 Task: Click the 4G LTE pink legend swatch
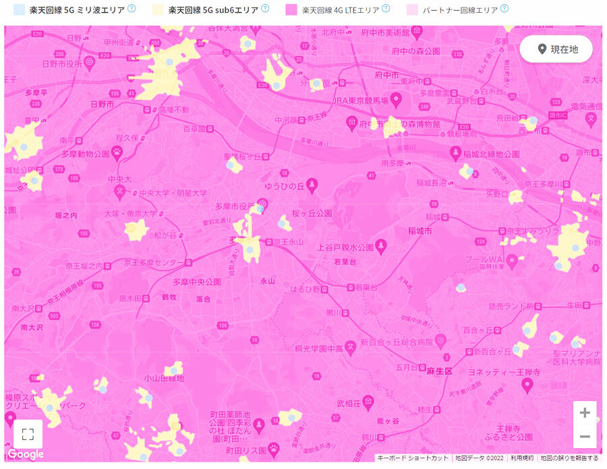point(291,9)
